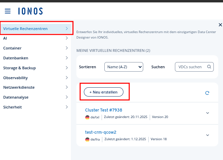
Task: Click the + Neu erstellen button
Action: click(x=104, y=92)
